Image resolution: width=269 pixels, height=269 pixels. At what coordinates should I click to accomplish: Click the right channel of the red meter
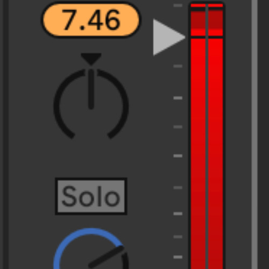pos(216,136)
